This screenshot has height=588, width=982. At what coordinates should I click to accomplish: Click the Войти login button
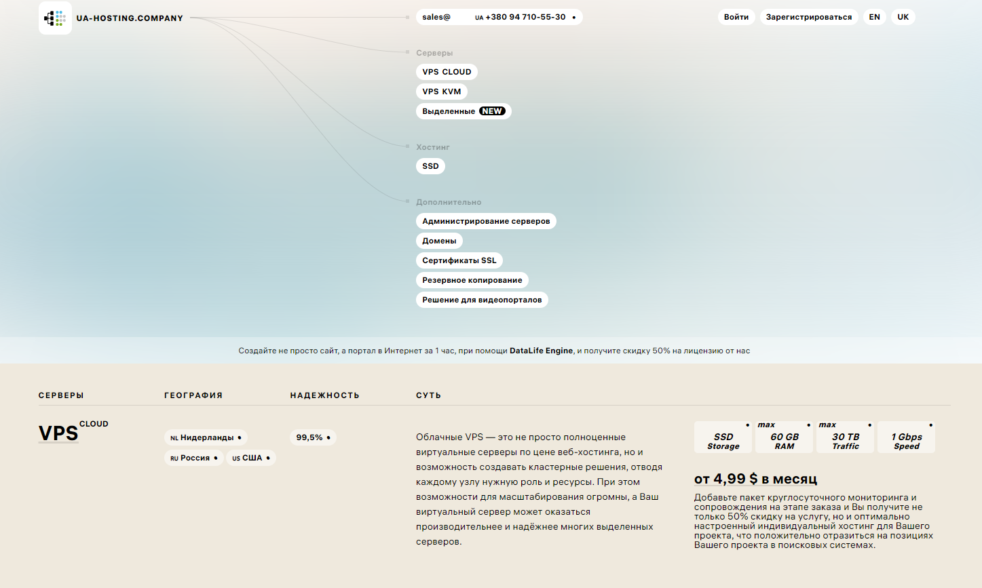(x=736, y=17)
